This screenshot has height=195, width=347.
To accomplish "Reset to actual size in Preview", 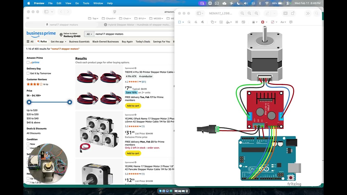I will (249, 13).
